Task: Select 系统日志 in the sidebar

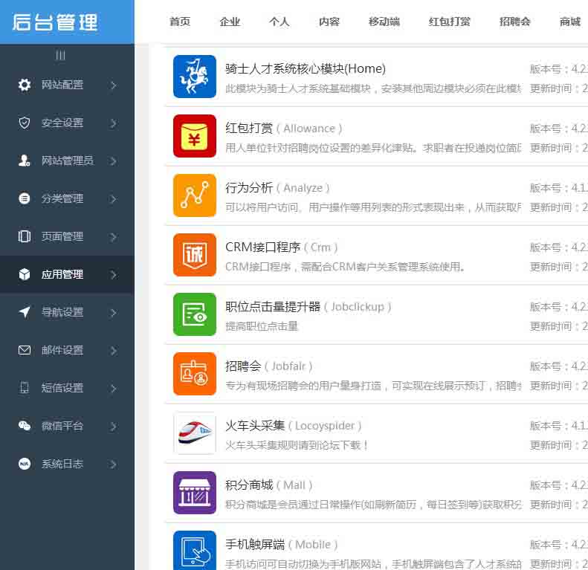Action: tap(62, 464)
